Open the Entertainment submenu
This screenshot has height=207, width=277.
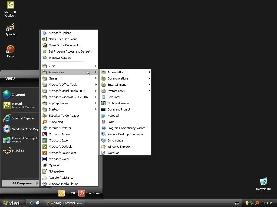(x=125, y=85)
